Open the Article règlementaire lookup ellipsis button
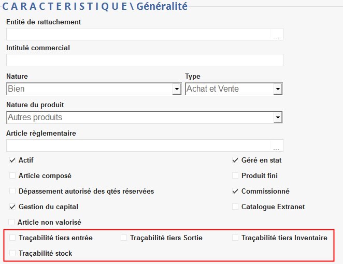The width and height of the screenshot is (343, 264). point(277,146)
